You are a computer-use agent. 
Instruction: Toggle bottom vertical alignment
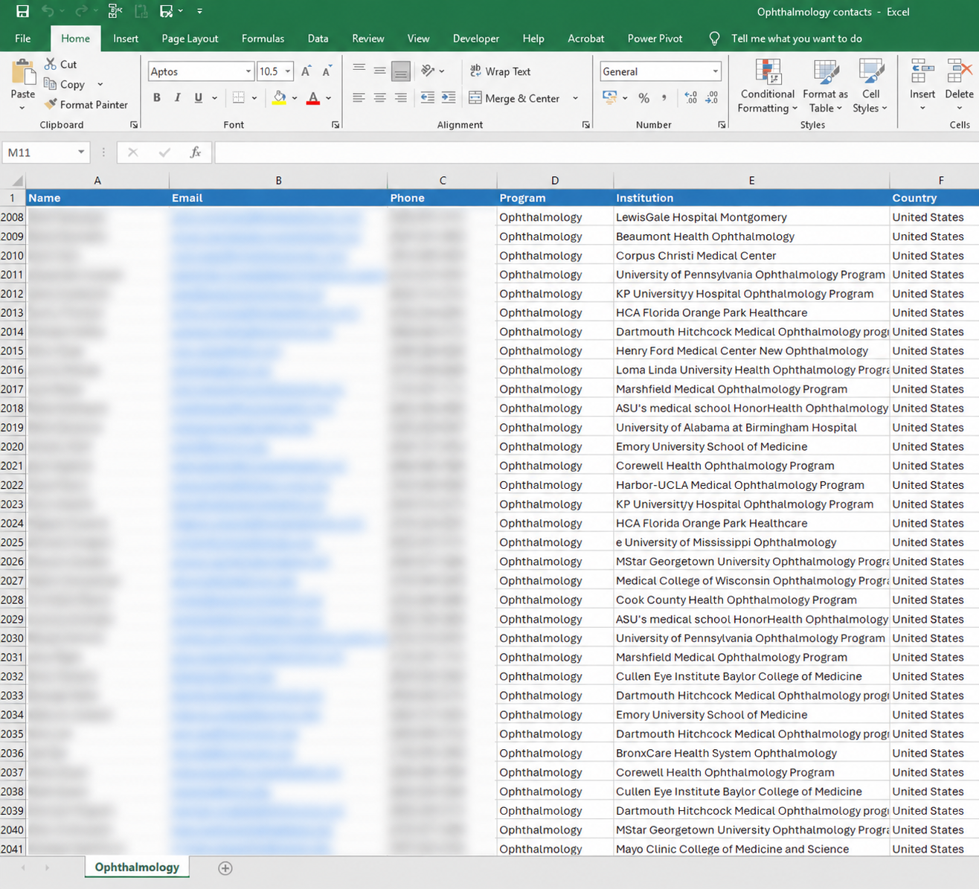(400, 71)
